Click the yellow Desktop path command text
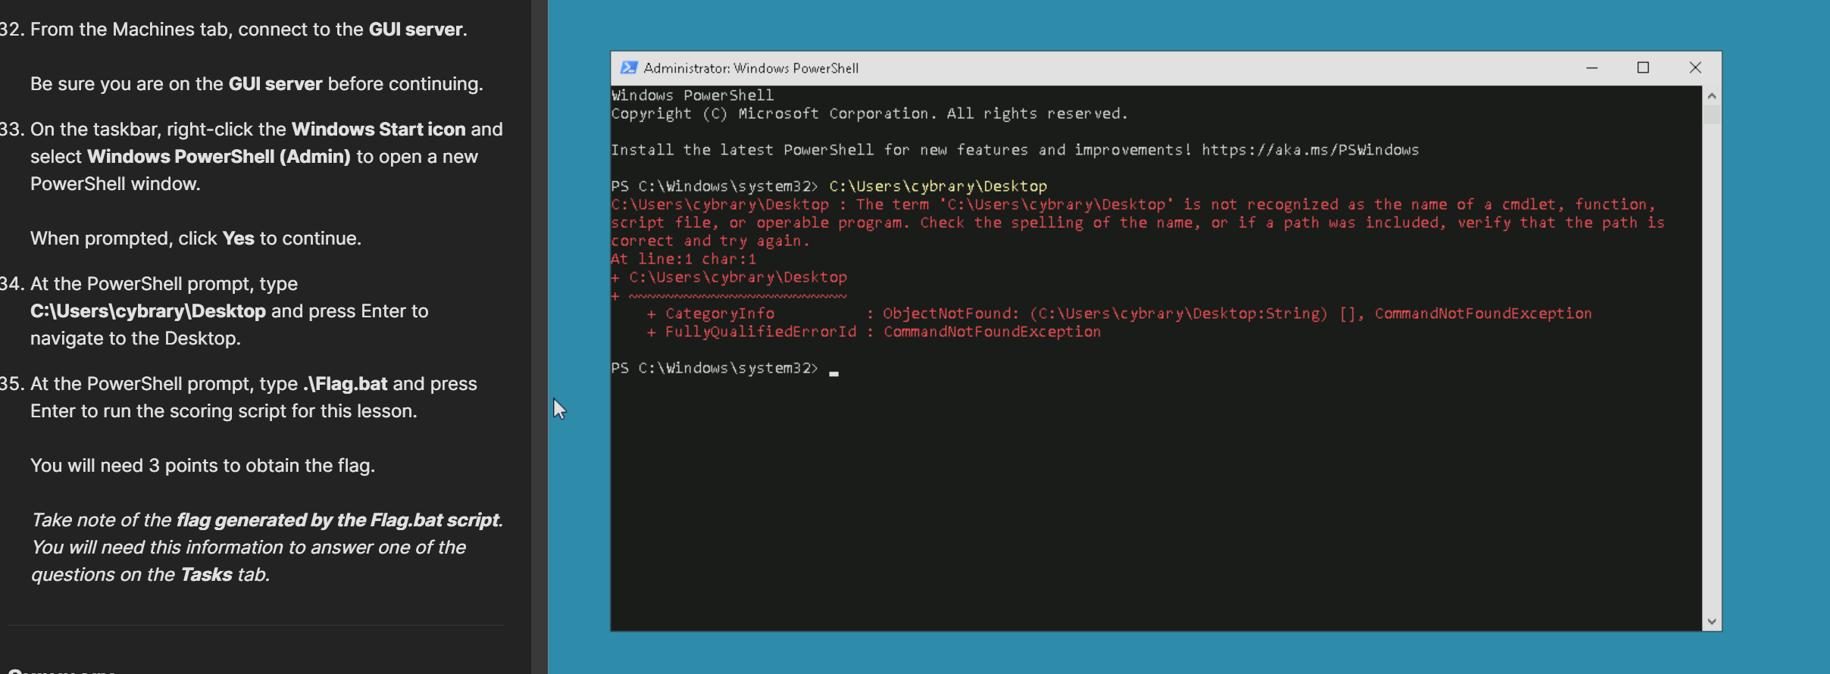The width and height of the screenshot is (1830, 674). [x=937, y=186]
